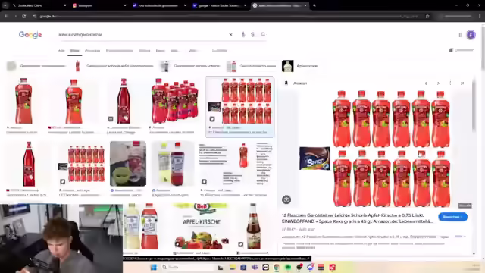Open the Teams taskbar icon

255,267
